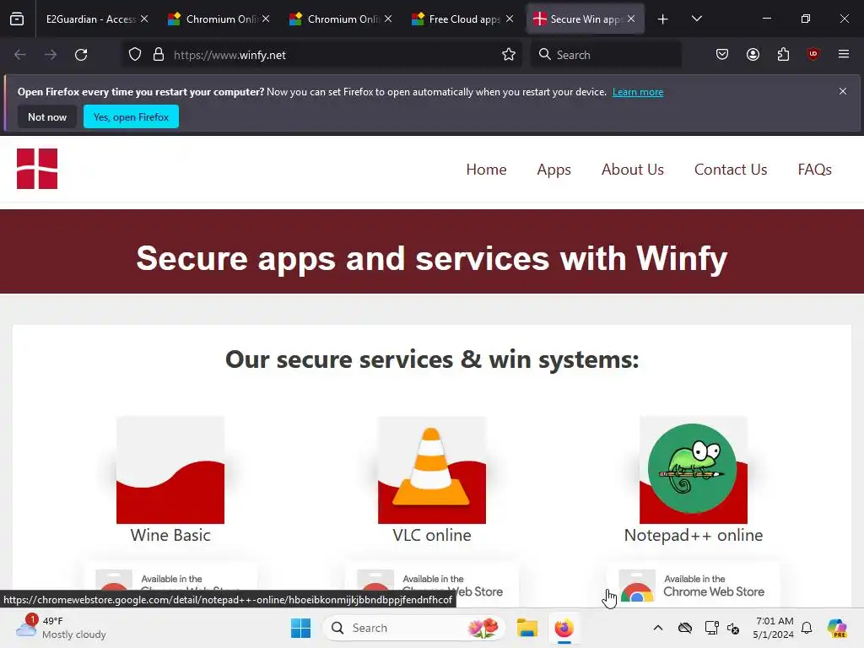The height and width of the screenshot is (648, 864).
Task: Click Notepad++ online title text
Action: coord(694,535)
